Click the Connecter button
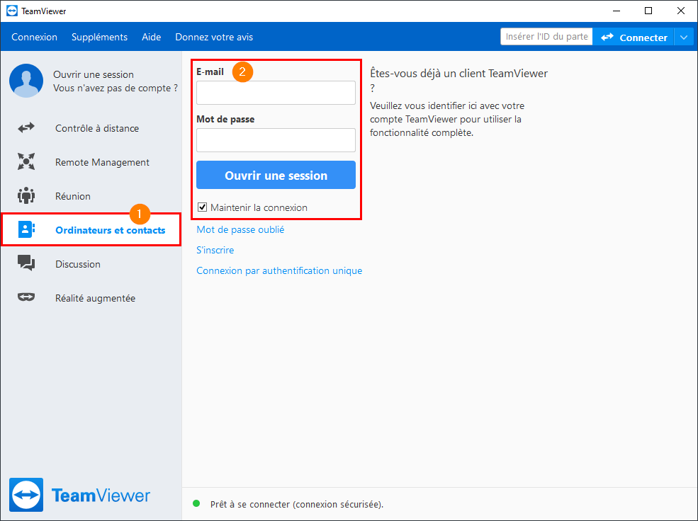 (x=634, y=37)
